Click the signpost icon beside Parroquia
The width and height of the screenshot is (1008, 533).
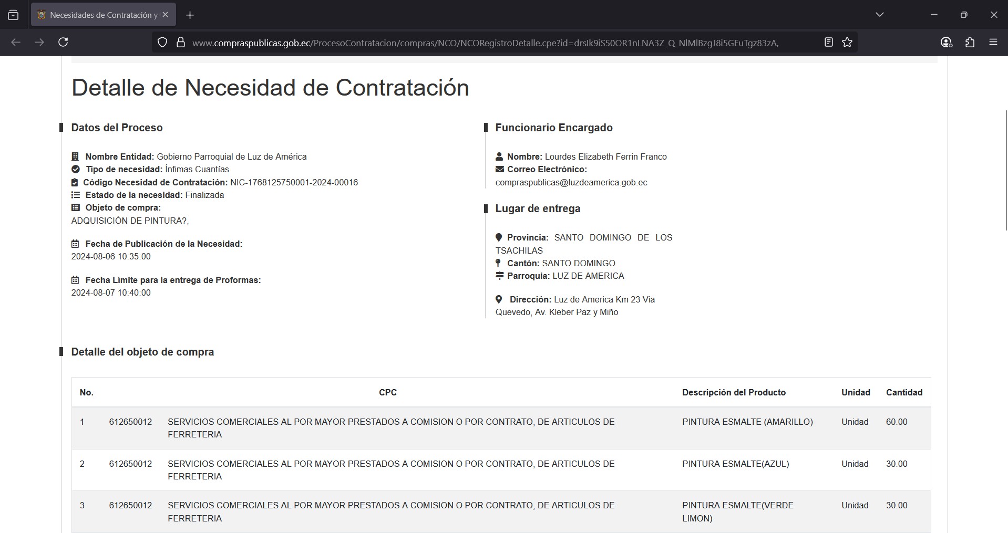[500, 276]
